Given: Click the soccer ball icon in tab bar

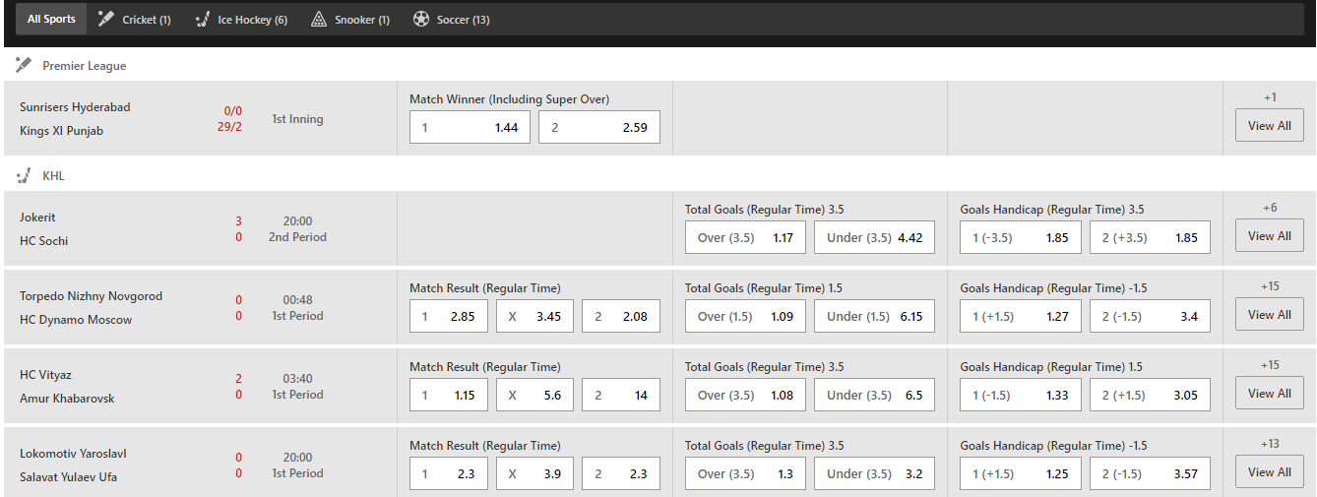Looking at the screenshot, I should click(421, 19).
